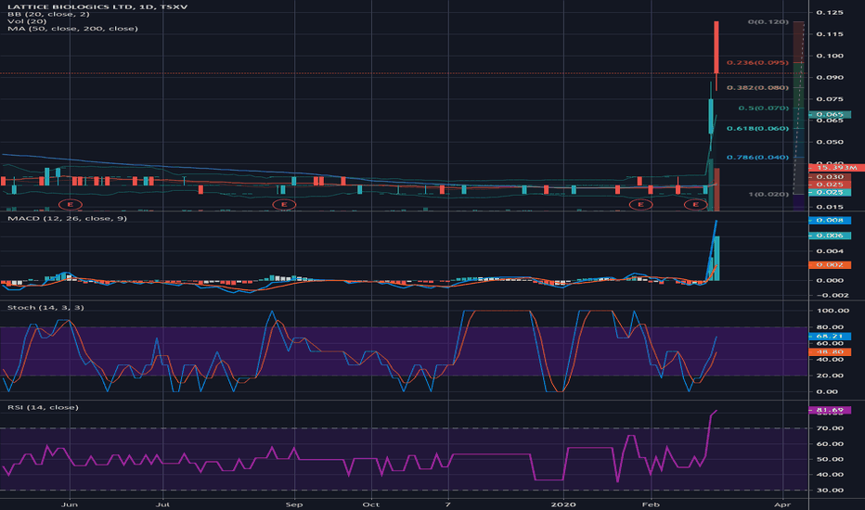This screenshot has width=865, height=510.
Task: Click the Fibonacci 0.5(0.070) level label
Action: point(764,108)
